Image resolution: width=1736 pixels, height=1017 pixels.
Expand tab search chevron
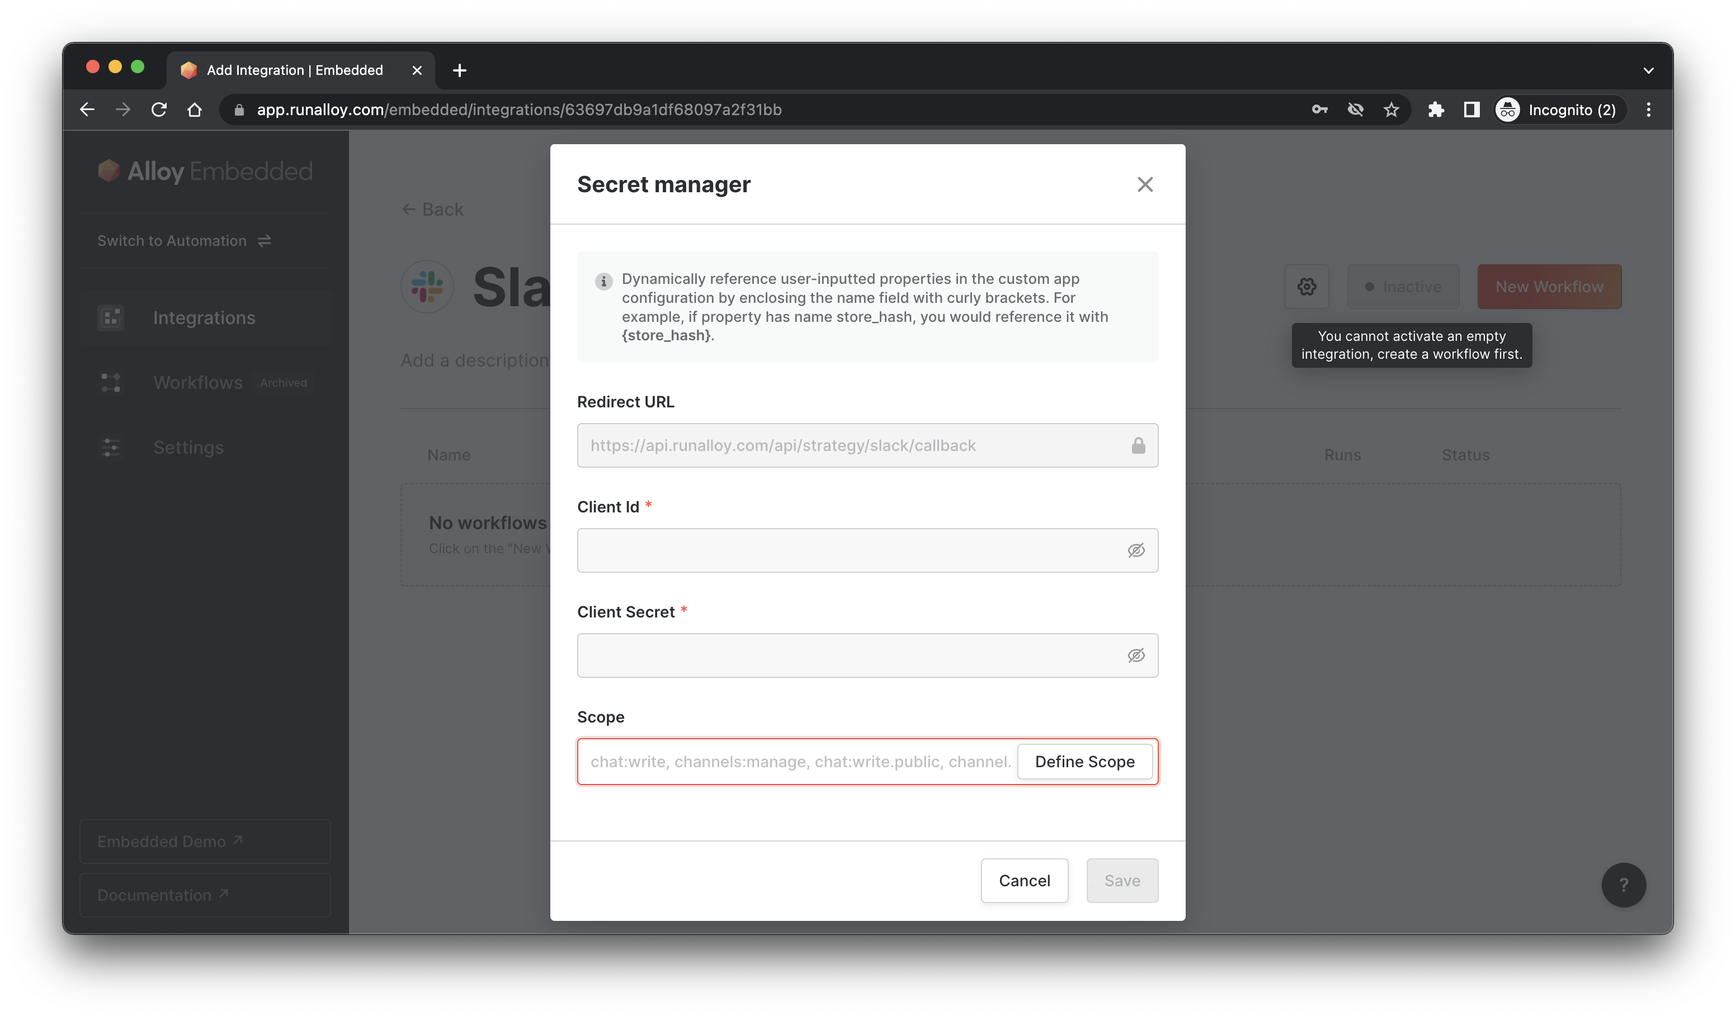pyautogui.click(x=1649, y=70)
